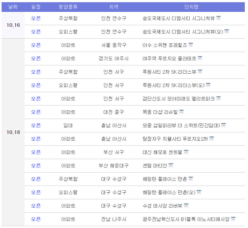Open 오픈 link in 탕정지구 지웰시티 푸르지오2차 row
Viewport: 248px width, 228px height.
coord(36,139)
